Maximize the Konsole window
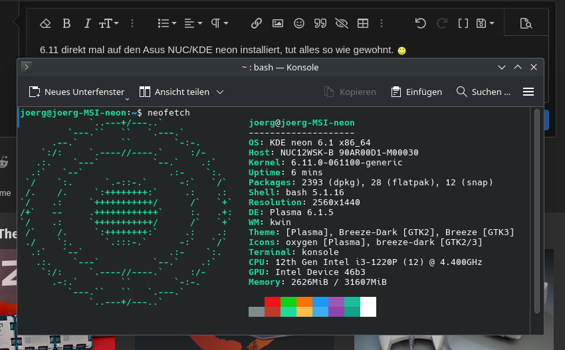The image size is (565, 350). pyautogui.click(x=517, y=67)
